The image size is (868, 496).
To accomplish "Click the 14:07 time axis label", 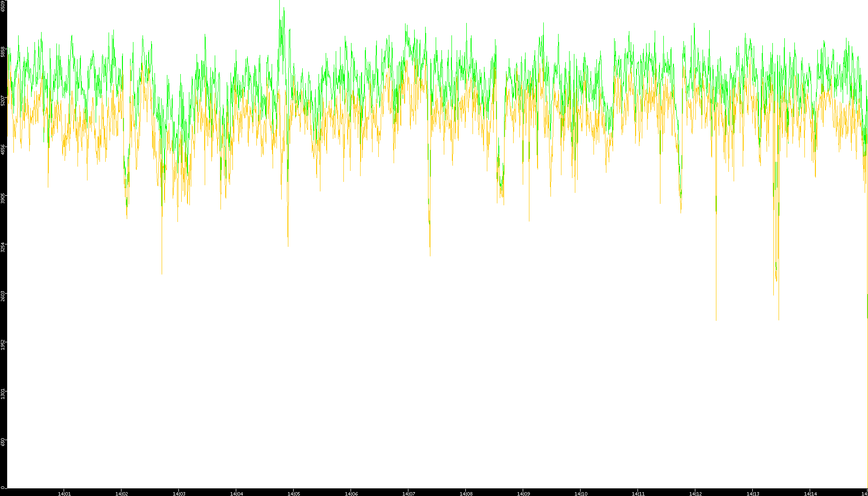I will click(408, 494).
